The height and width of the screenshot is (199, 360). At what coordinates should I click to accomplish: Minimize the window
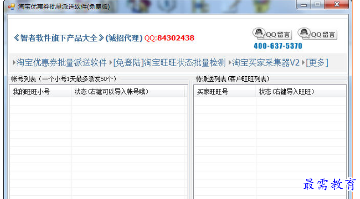click(x=304, y=5)
